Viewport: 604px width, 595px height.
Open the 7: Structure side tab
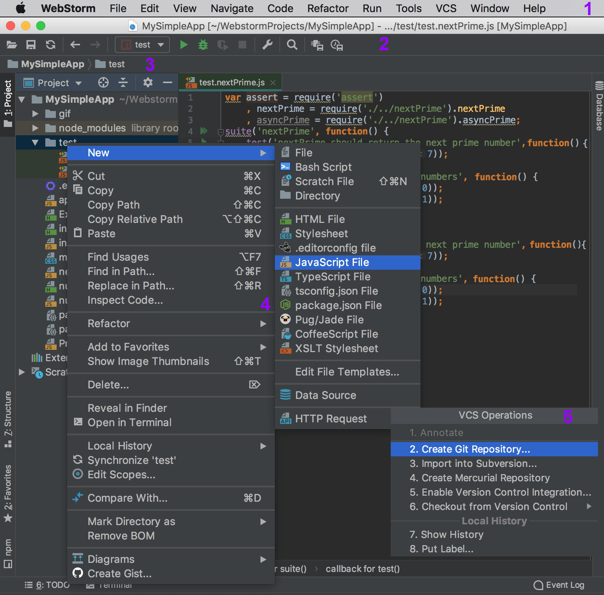tap(8, 419)
